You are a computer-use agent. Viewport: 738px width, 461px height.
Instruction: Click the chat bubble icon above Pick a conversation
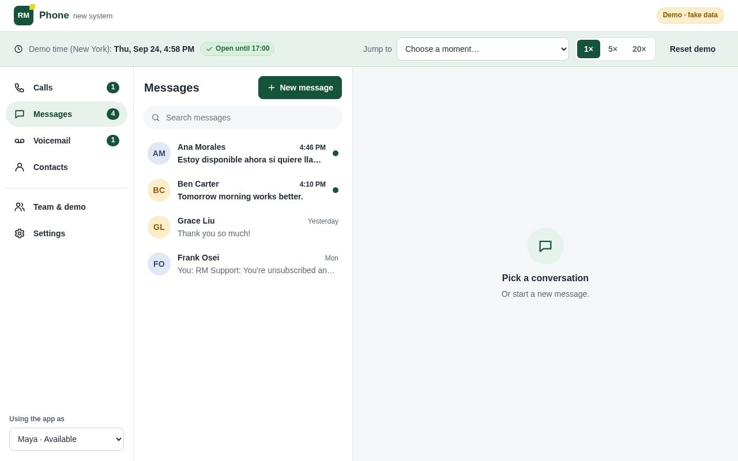click(545, 246)
